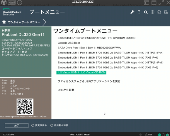Screen dimensions: 170x136
Task: Click the POST Code 003B status text
Action: (x=80, y=135)
